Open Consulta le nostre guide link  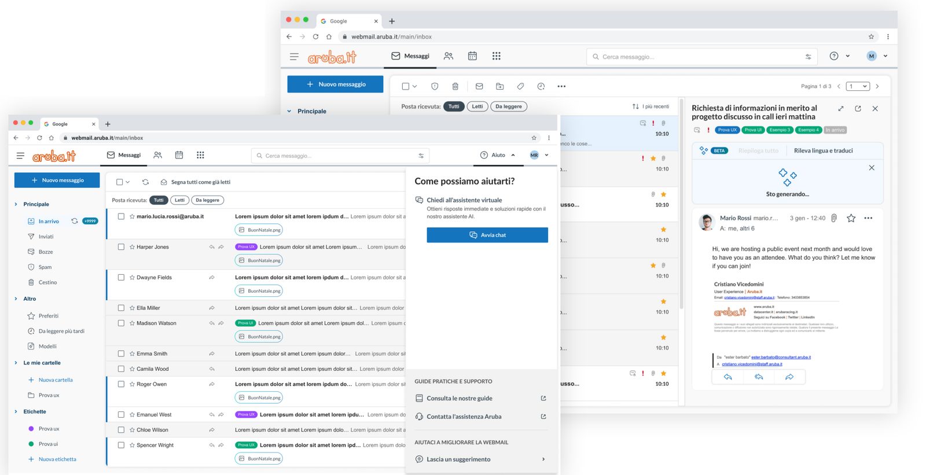point(460,399)
